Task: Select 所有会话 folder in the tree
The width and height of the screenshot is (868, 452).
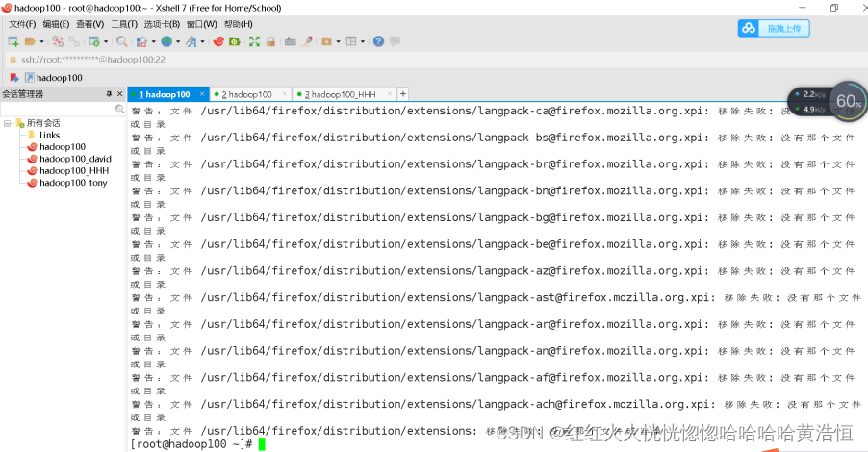Action: 38,123
